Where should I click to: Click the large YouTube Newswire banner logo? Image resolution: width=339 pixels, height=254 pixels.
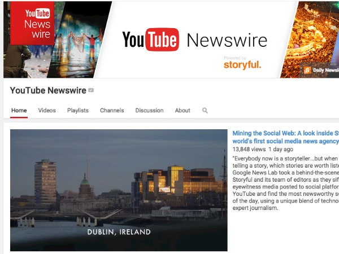coord(194,40)
